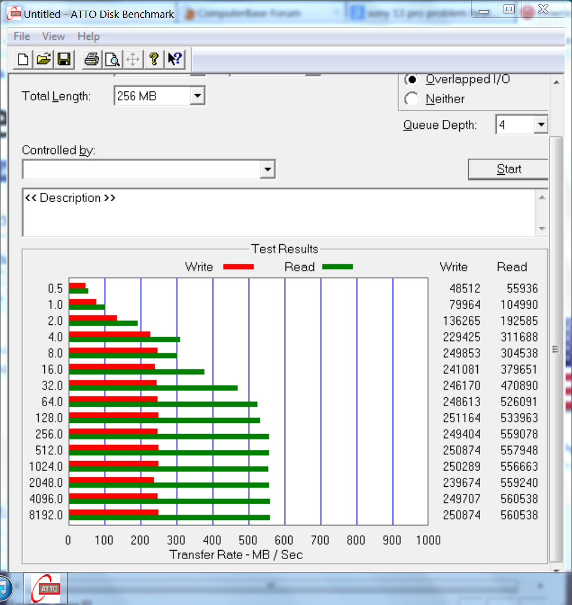Viewport: 572px width, 605px height.
Task: Click the 8192.0 transfer size label
Action: (x=45, y=515)
